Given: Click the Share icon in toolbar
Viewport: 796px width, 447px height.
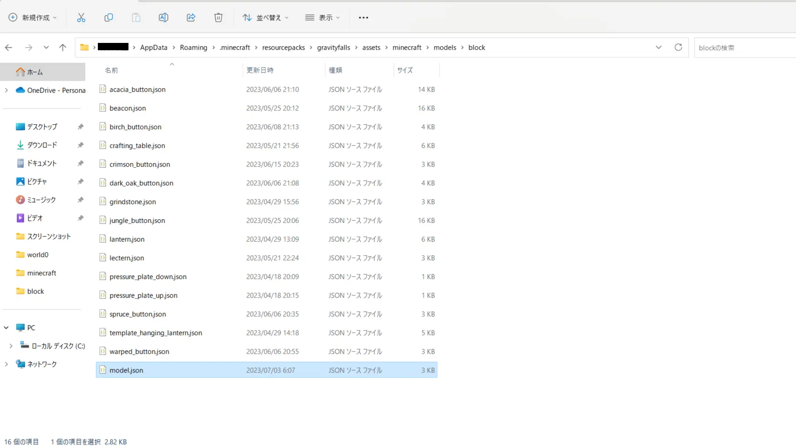Looking at the screenshot, I should tap(191, 17).
